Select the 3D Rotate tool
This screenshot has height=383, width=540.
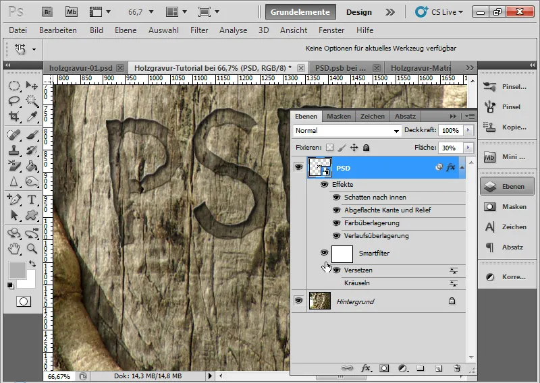pos(13,233)
